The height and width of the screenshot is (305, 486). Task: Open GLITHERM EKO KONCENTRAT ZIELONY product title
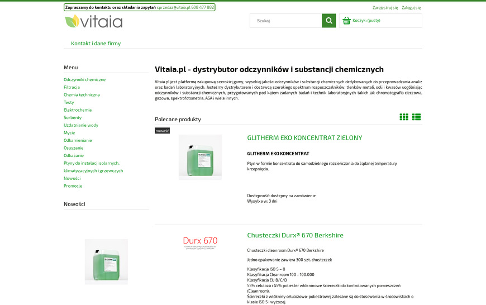(x=304, y=138)
